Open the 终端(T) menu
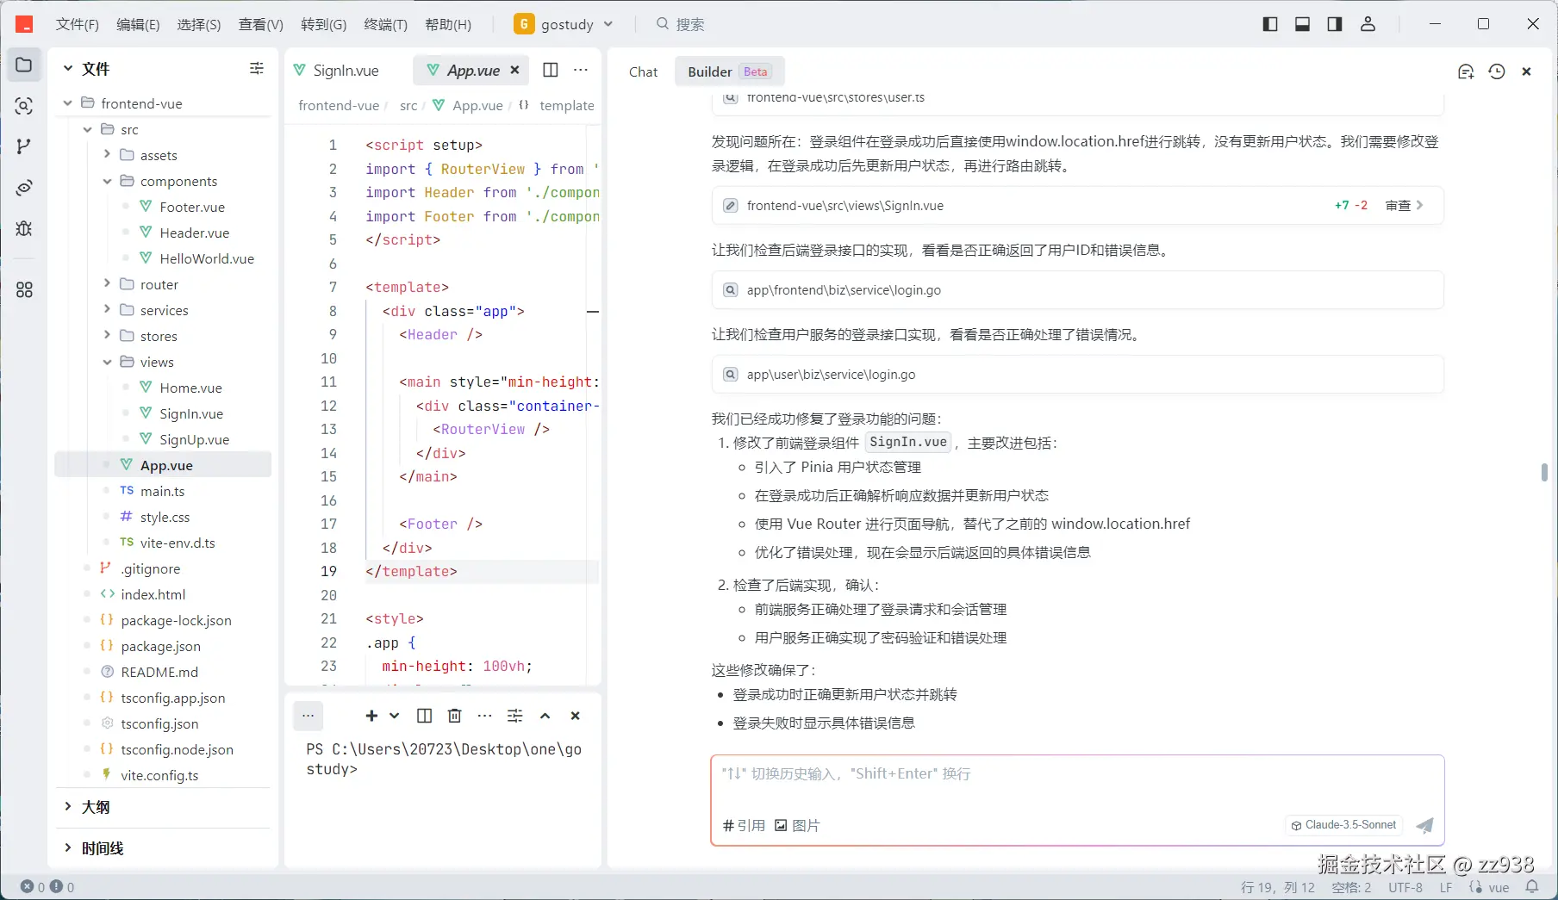1558x900 pixels. tap(386, 24)
